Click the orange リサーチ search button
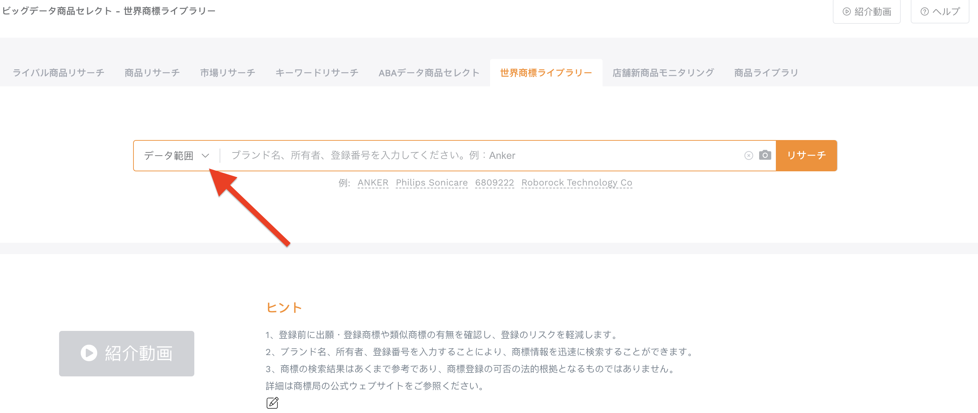The height and width of the screenshot is (413, 978). point(806,155)
